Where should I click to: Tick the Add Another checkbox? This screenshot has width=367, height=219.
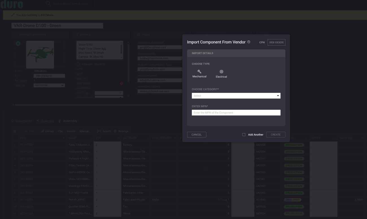click(x=244, y=135)
